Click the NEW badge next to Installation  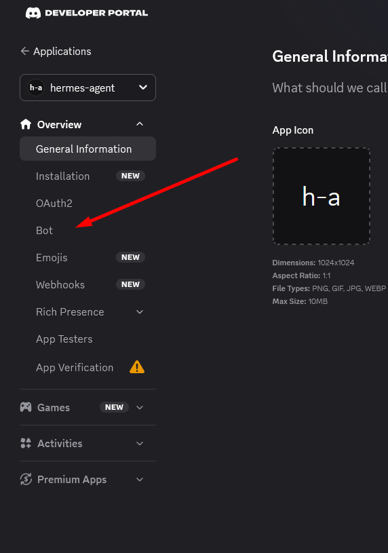click(x=130, y=176)
